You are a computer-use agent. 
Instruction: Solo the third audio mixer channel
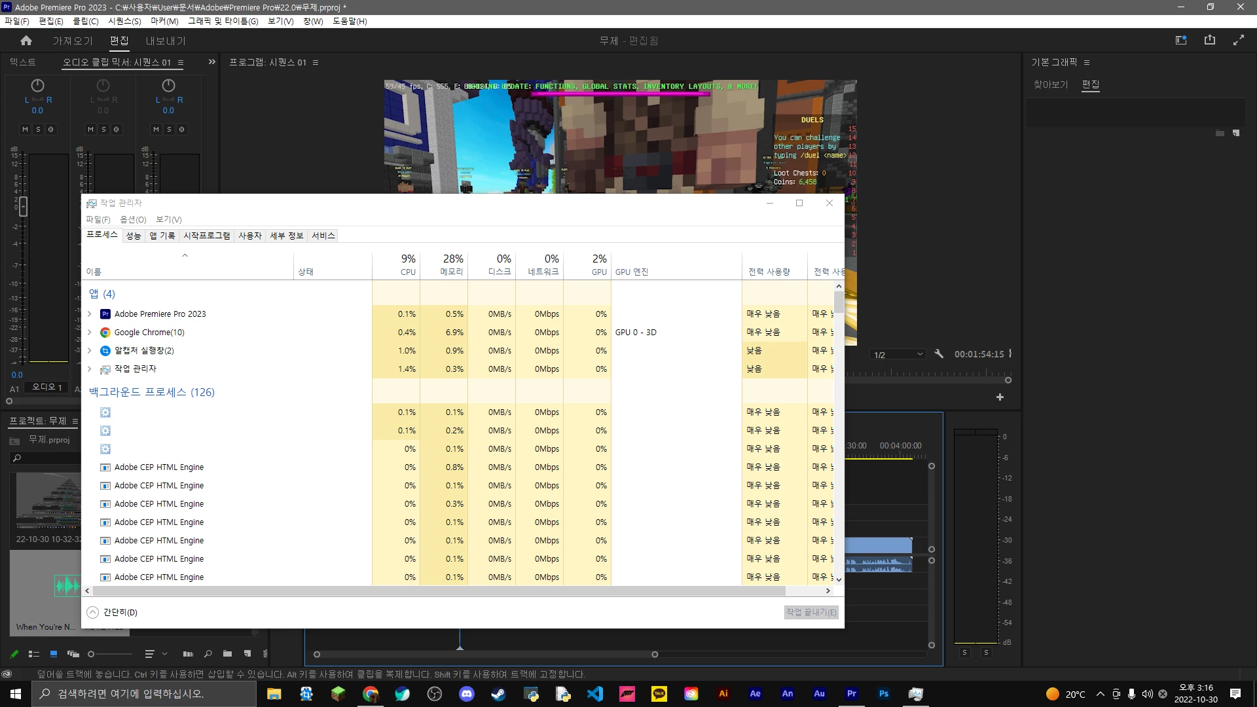[169, 130]
